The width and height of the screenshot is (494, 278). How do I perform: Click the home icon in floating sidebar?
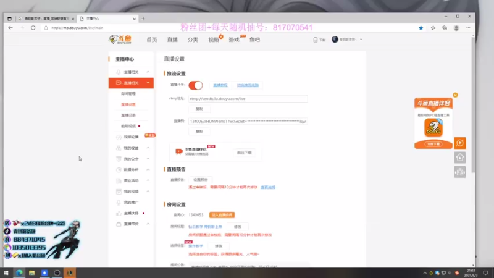460,158
